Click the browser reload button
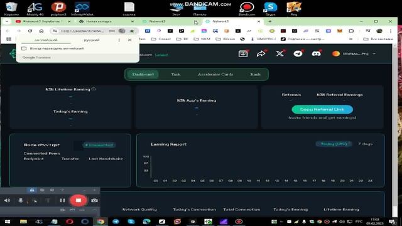 [x=30, y=31]
